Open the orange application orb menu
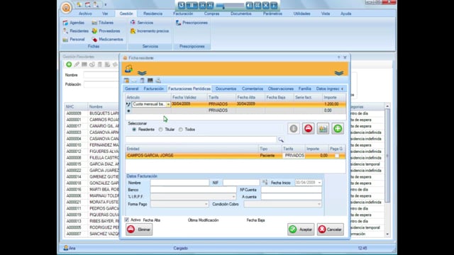The width and height of the screenshot is (454, 255). [66, 7]
